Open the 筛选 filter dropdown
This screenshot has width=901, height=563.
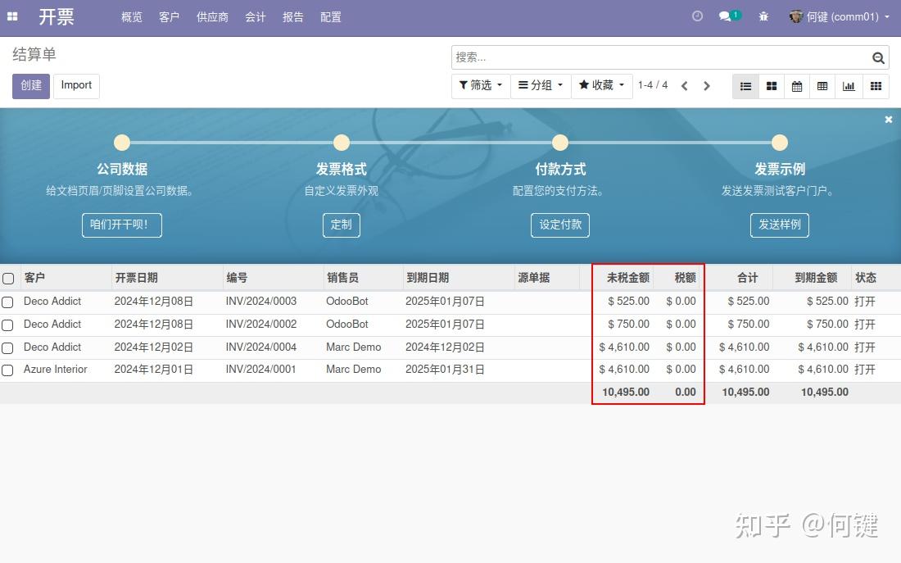[x=480, y=85]
